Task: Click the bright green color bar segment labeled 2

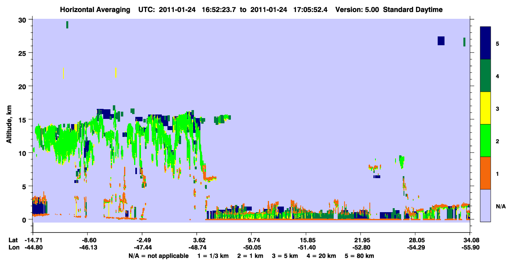Action: tap(485, 141)
